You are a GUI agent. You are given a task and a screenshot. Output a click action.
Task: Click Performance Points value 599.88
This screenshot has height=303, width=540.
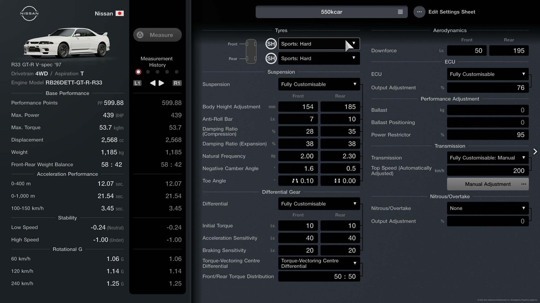pos(114,103)
